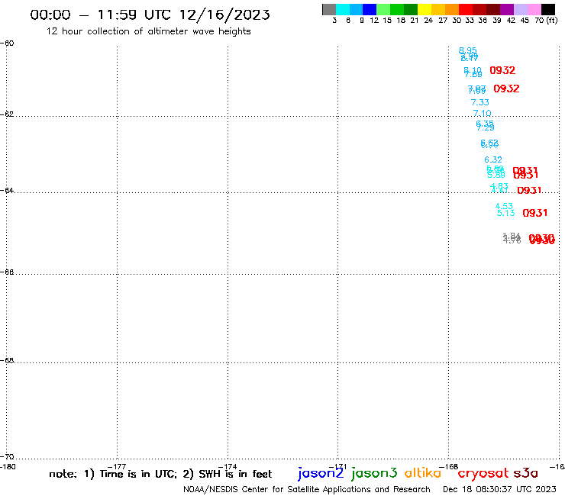
Task: Click the wave height value '7.33'
Action: 480,102
